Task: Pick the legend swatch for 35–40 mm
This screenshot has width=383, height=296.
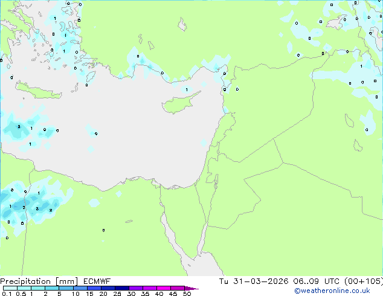Action: click(149, 288)
